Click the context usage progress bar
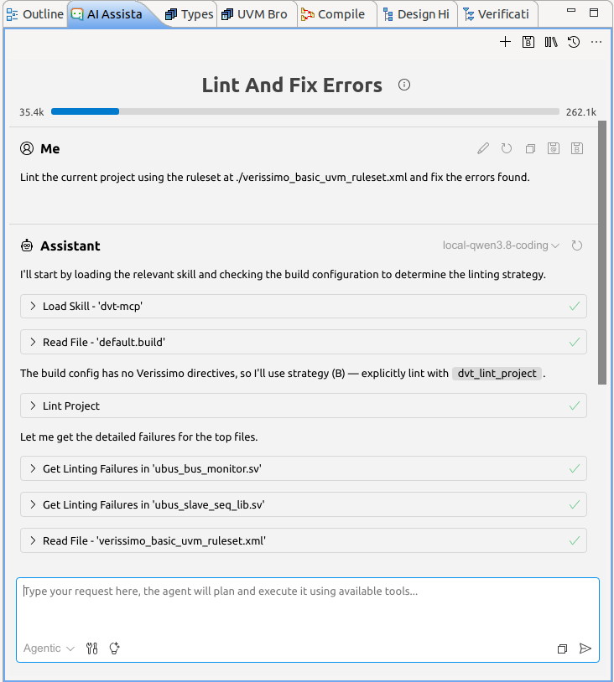This screenshot has height=682, width=614. point(304,111)
